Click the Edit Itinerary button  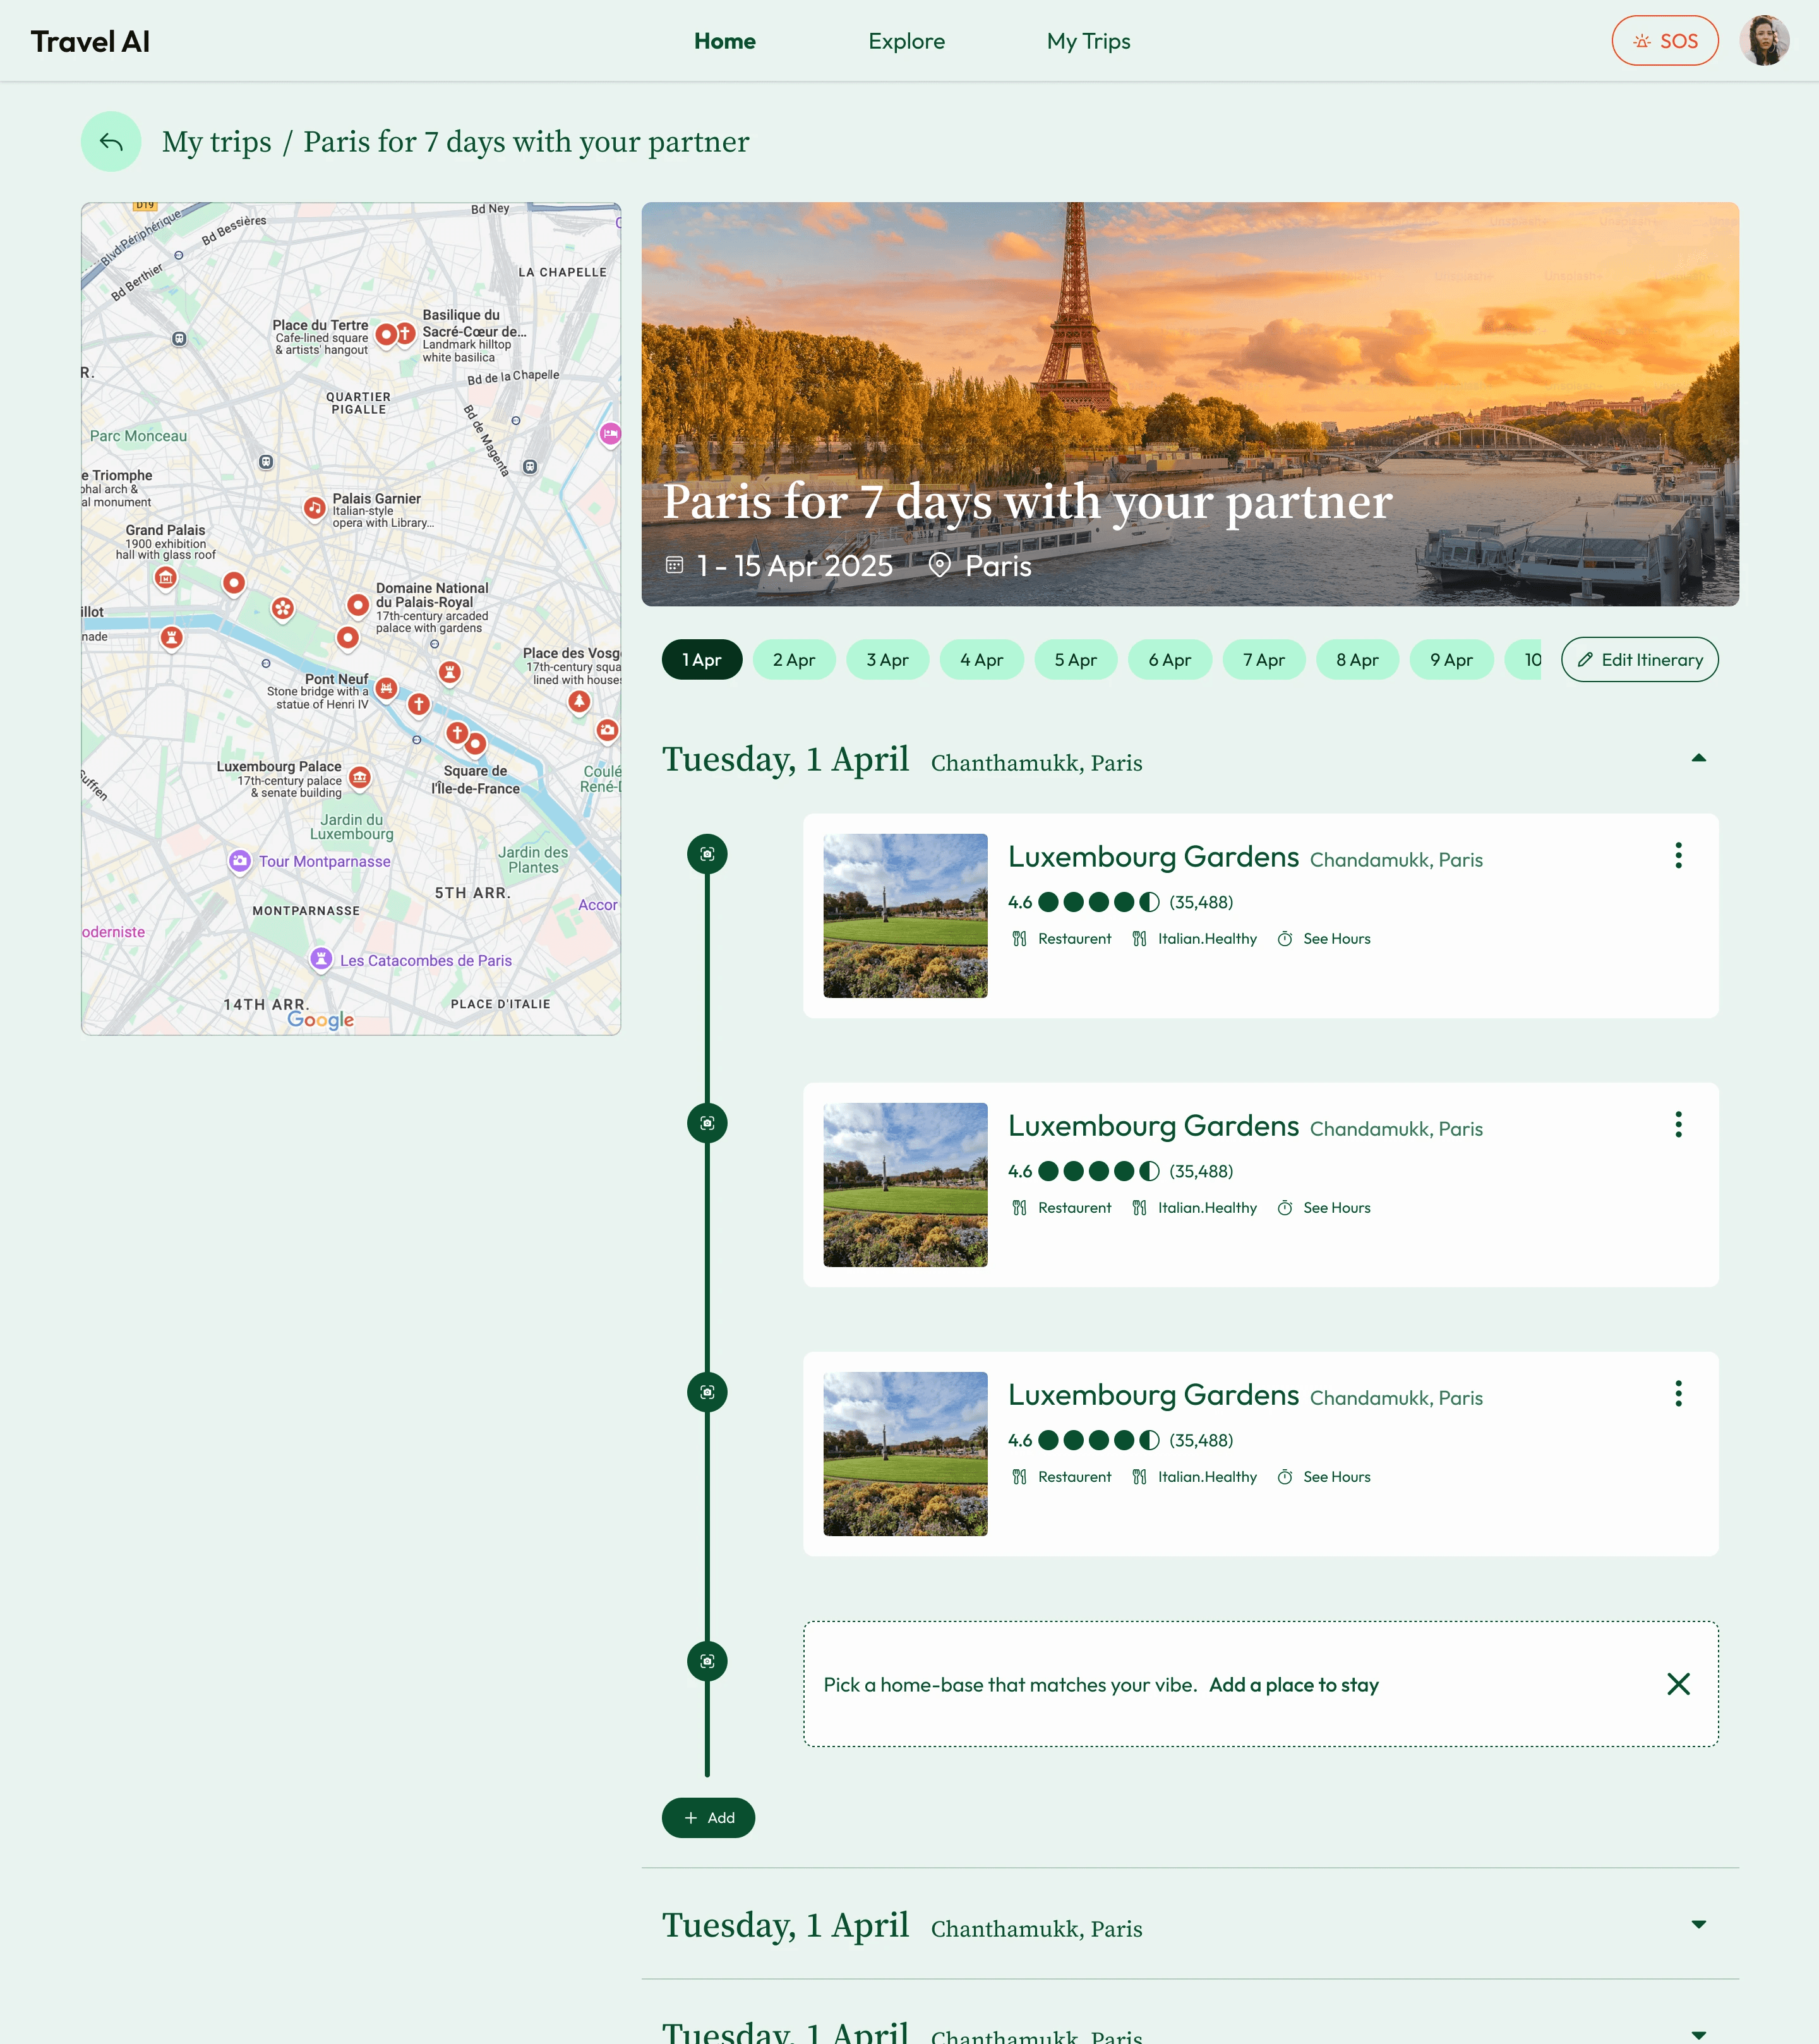(1639, 660)
